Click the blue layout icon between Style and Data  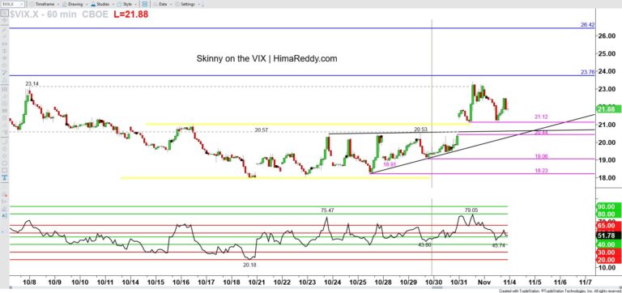pos(144,4)
